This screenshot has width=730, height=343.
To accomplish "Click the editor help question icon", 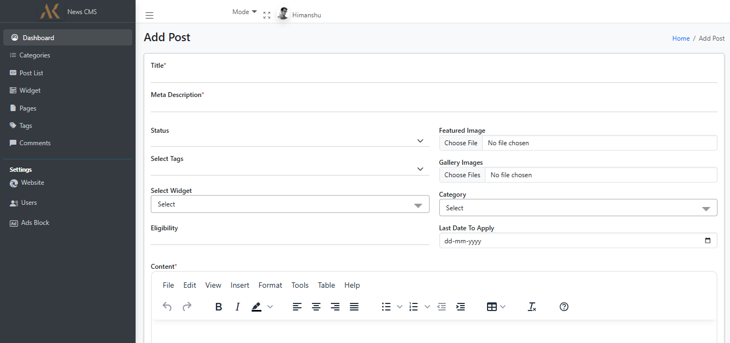I will [564, 307].
